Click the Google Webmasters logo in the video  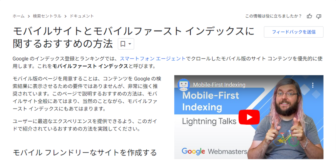click(214, 151)
